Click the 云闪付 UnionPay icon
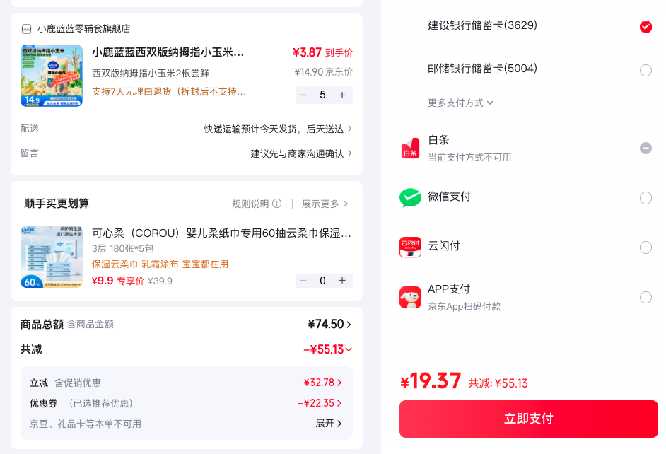The width and height of the screenshot is (666, 454). tap(410, 248)
